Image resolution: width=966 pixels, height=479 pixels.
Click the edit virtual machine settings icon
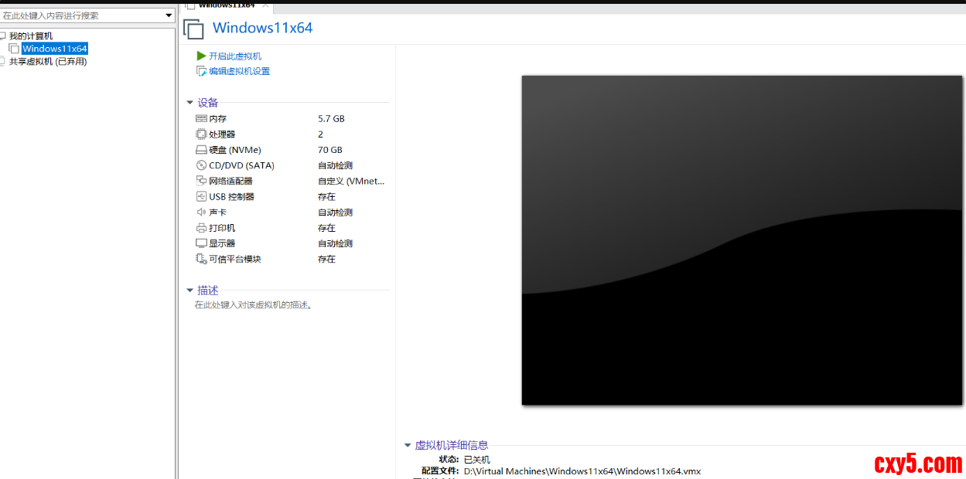pos(202,71)
